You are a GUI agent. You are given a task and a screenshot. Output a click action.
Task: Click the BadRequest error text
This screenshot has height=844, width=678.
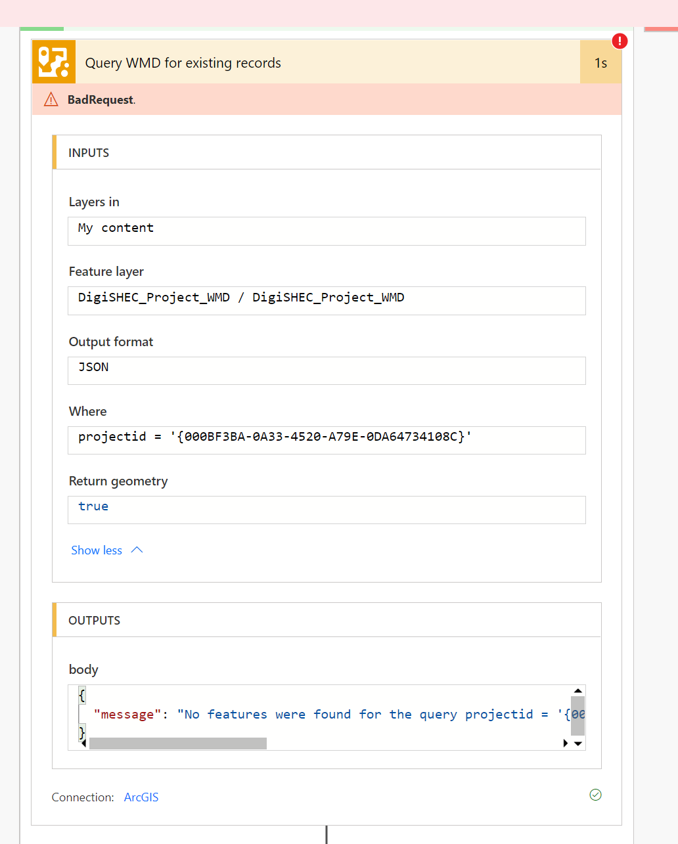click(101, 100)
